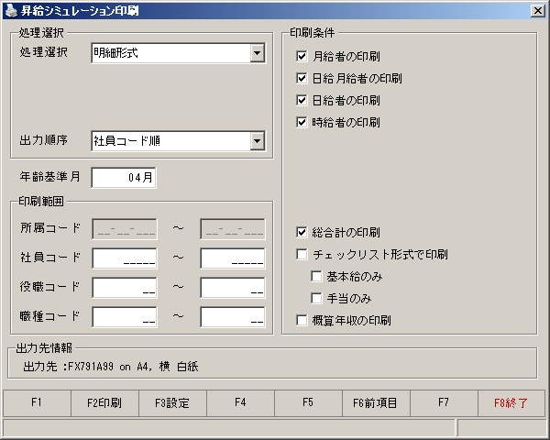Enable 概算年収の印刷 checkbox
Screen dimensions: 550x440
(x=302, y=320)
